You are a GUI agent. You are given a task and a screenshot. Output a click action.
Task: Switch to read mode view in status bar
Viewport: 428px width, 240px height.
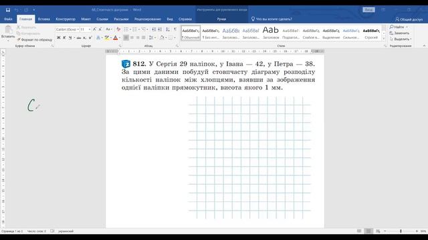pyautogui.click(x=359, y=231)
